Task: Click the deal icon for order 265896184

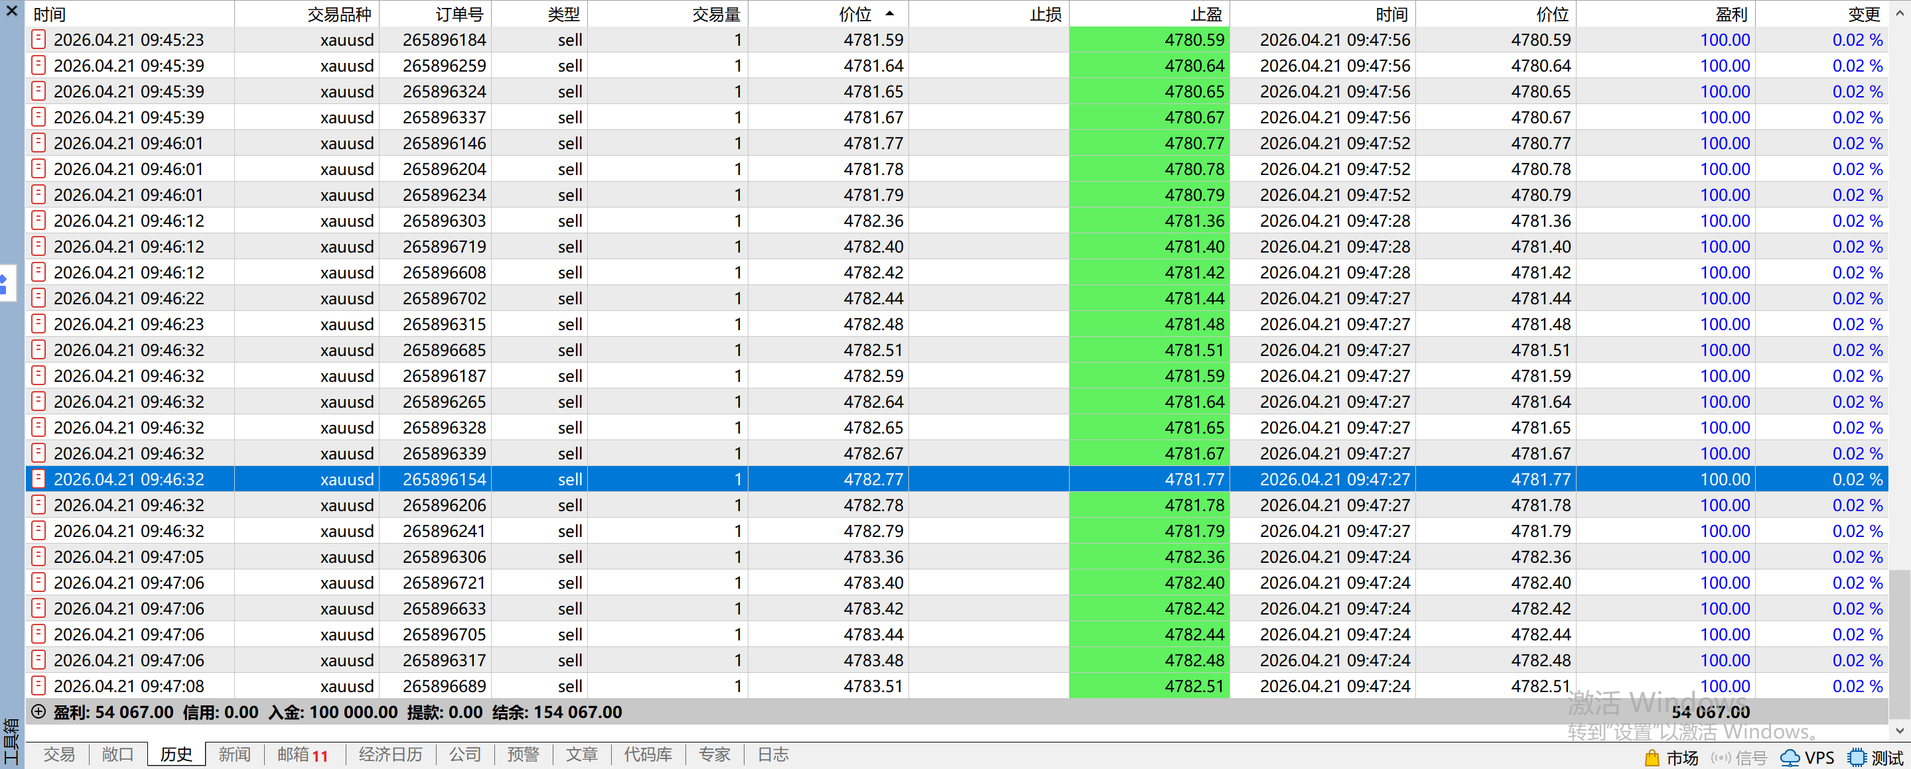Action: (38, 40)
